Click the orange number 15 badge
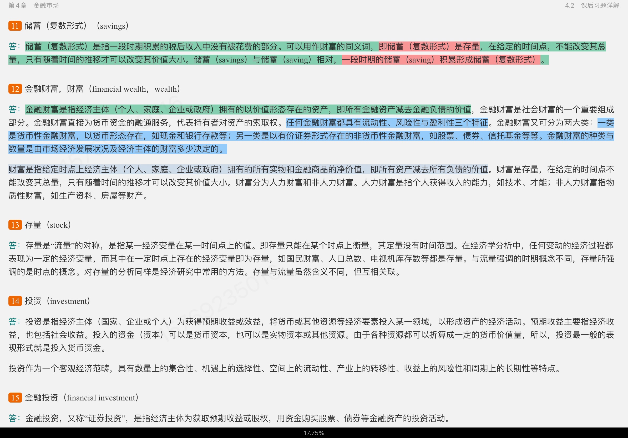Image resolution: width=628 pixels, height=438 pixels. (x=15, y=398)
